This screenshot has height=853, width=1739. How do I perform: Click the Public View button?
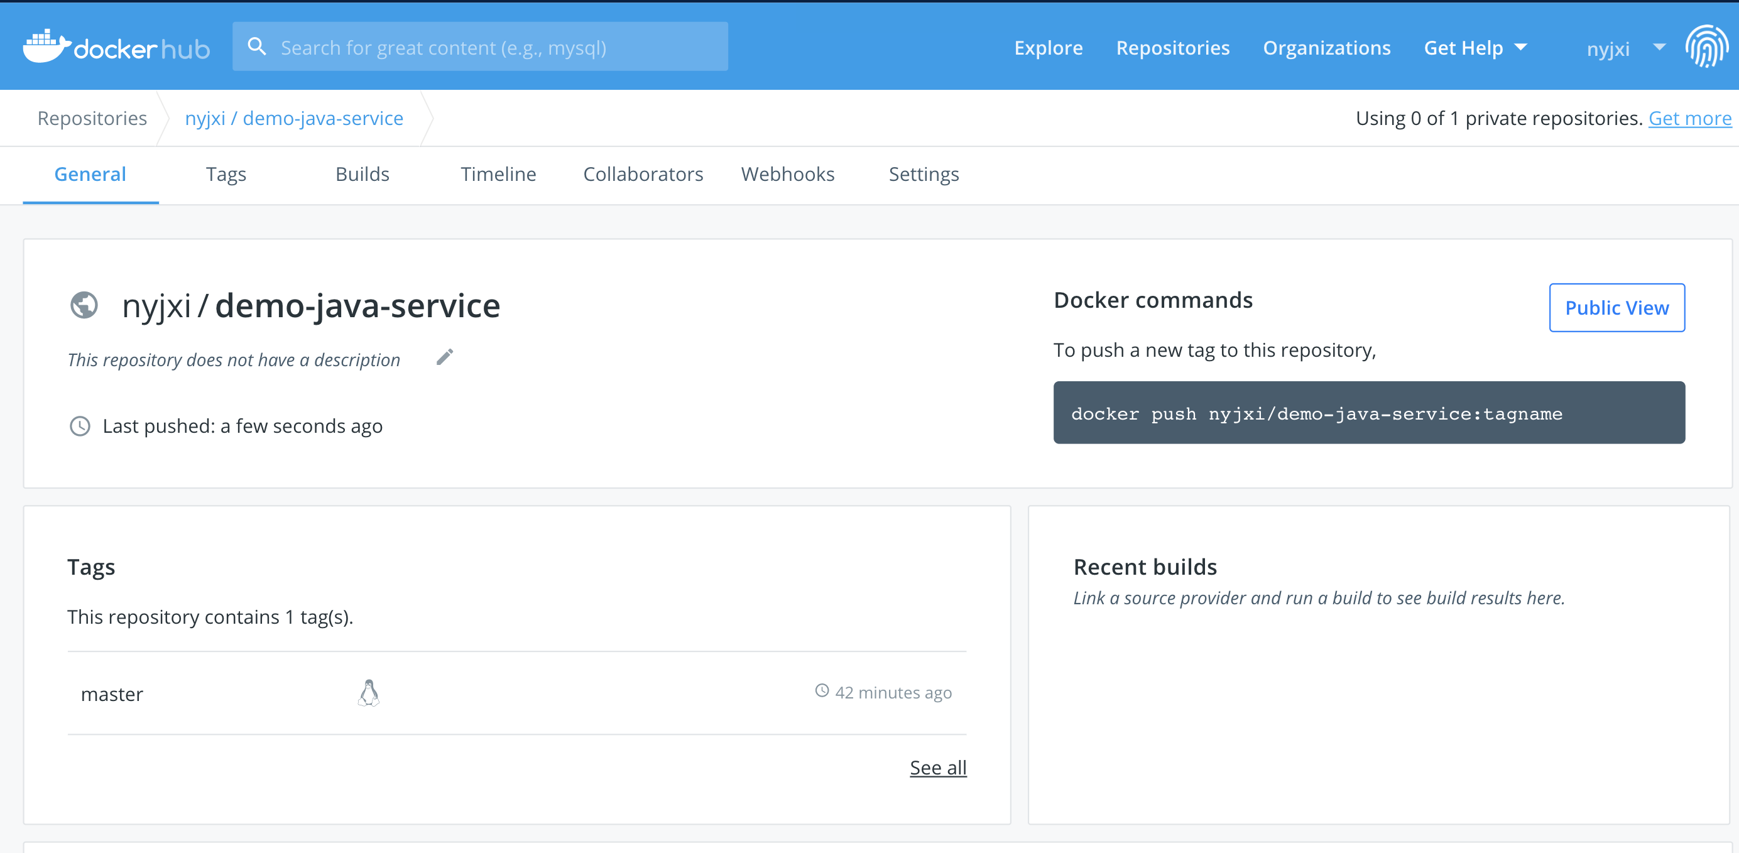1617,308
